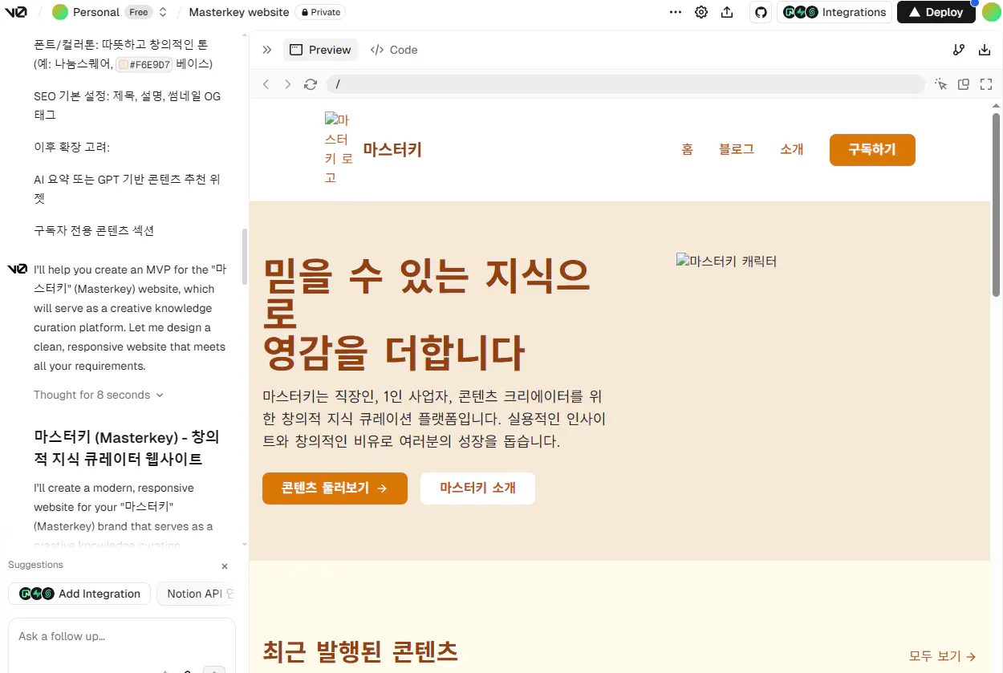Click the 소개 nav link
The image size is (1003, 673).
792,149
